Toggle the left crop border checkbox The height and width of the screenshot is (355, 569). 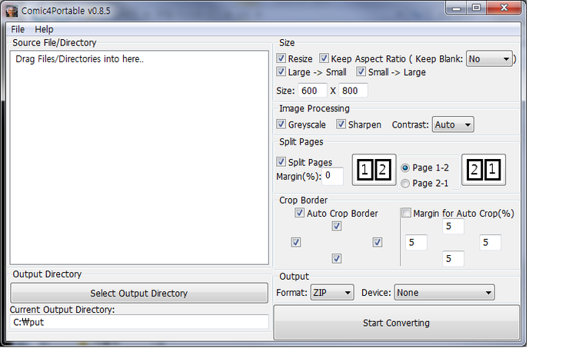click(296, 242)
